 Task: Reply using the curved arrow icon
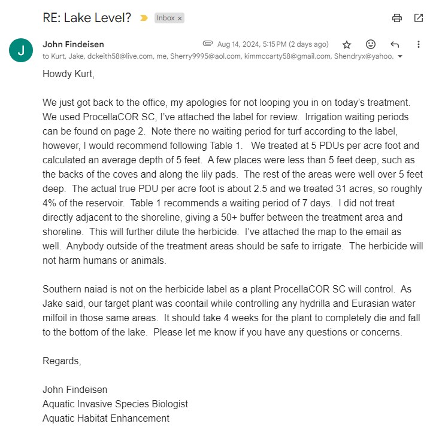coord(395,44)
